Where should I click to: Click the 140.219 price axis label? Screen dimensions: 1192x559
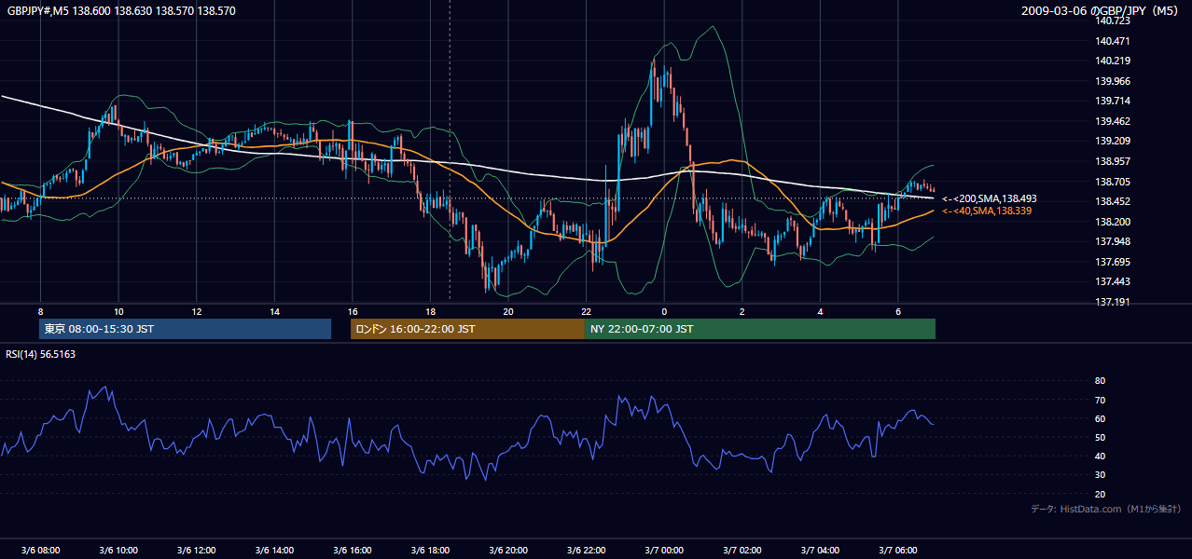pos(1114,61)
